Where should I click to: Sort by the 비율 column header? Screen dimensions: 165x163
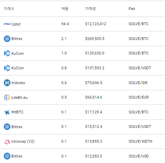(65, 9)
